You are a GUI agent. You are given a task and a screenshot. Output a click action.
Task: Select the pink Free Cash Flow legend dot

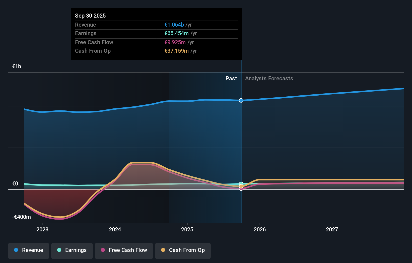coord(103,250)
